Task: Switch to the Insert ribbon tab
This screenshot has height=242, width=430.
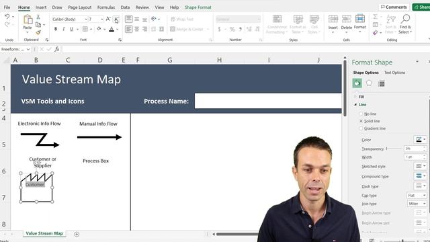Action: click(x=41, y=7)
